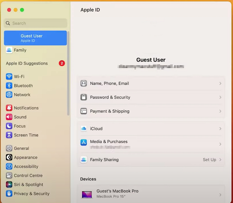Select the Appearance label in sidebar
233x203 pixels.
(x=26, y=157)
